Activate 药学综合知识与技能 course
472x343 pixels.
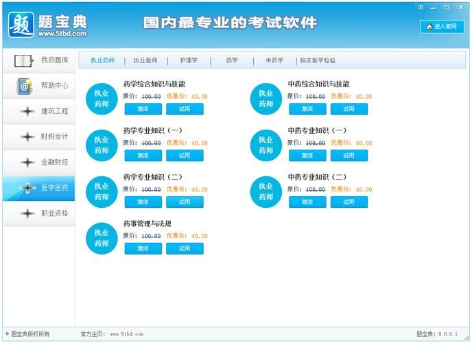(x=143, y=109)
